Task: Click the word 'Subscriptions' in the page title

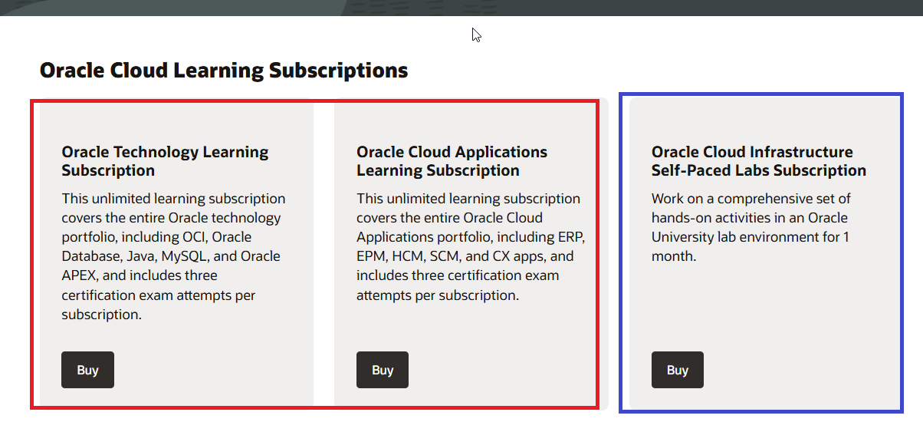Action: click(338, 71)
